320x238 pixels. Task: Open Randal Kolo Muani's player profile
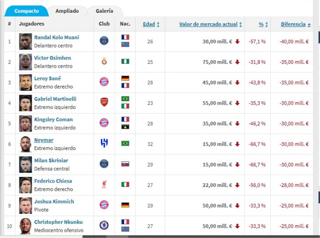point(56,37)
